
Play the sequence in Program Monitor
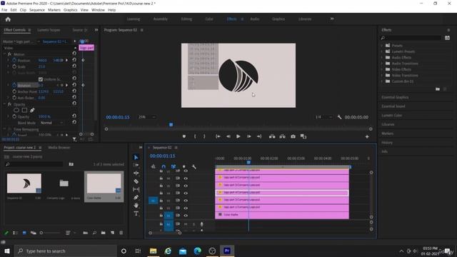pyautogui.click(x=238, y=136)
